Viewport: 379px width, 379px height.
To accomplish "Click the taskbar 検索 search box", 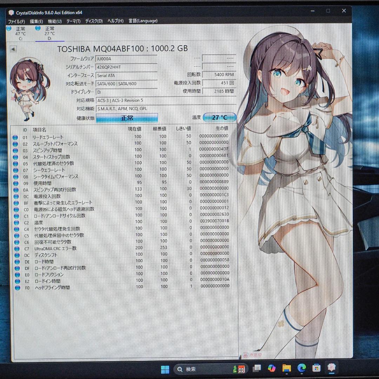I will click(x=210, y=369).
